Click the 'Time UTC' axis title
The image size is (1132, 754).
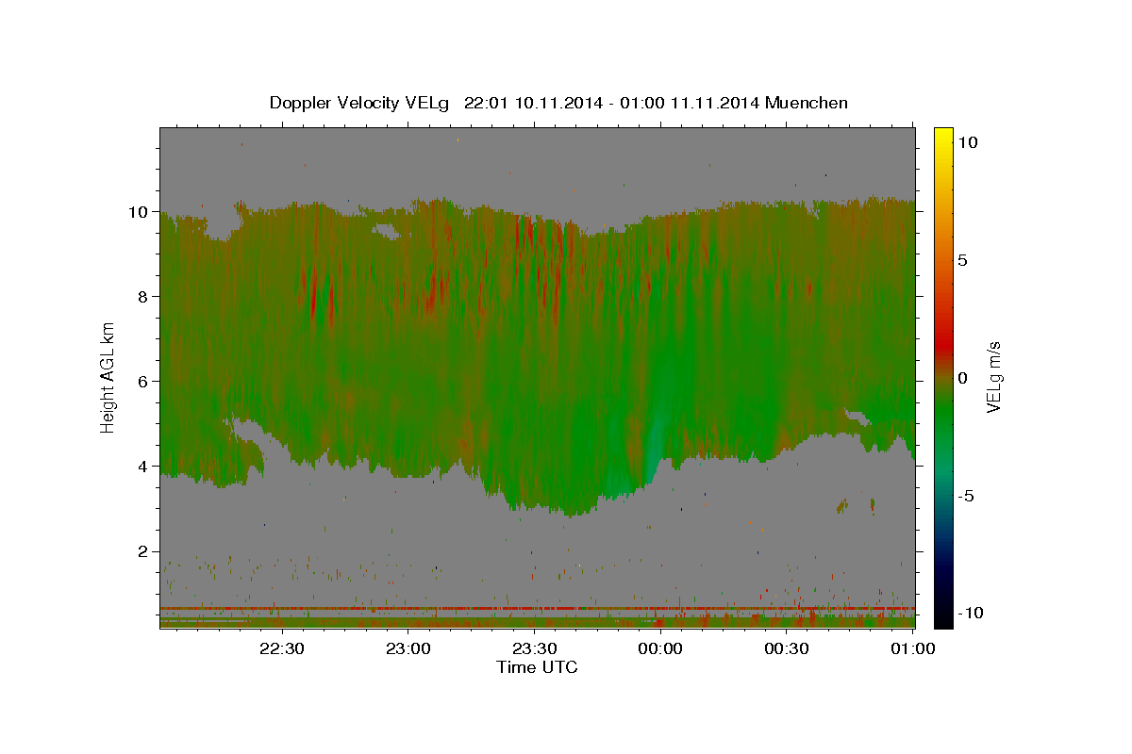537,667
